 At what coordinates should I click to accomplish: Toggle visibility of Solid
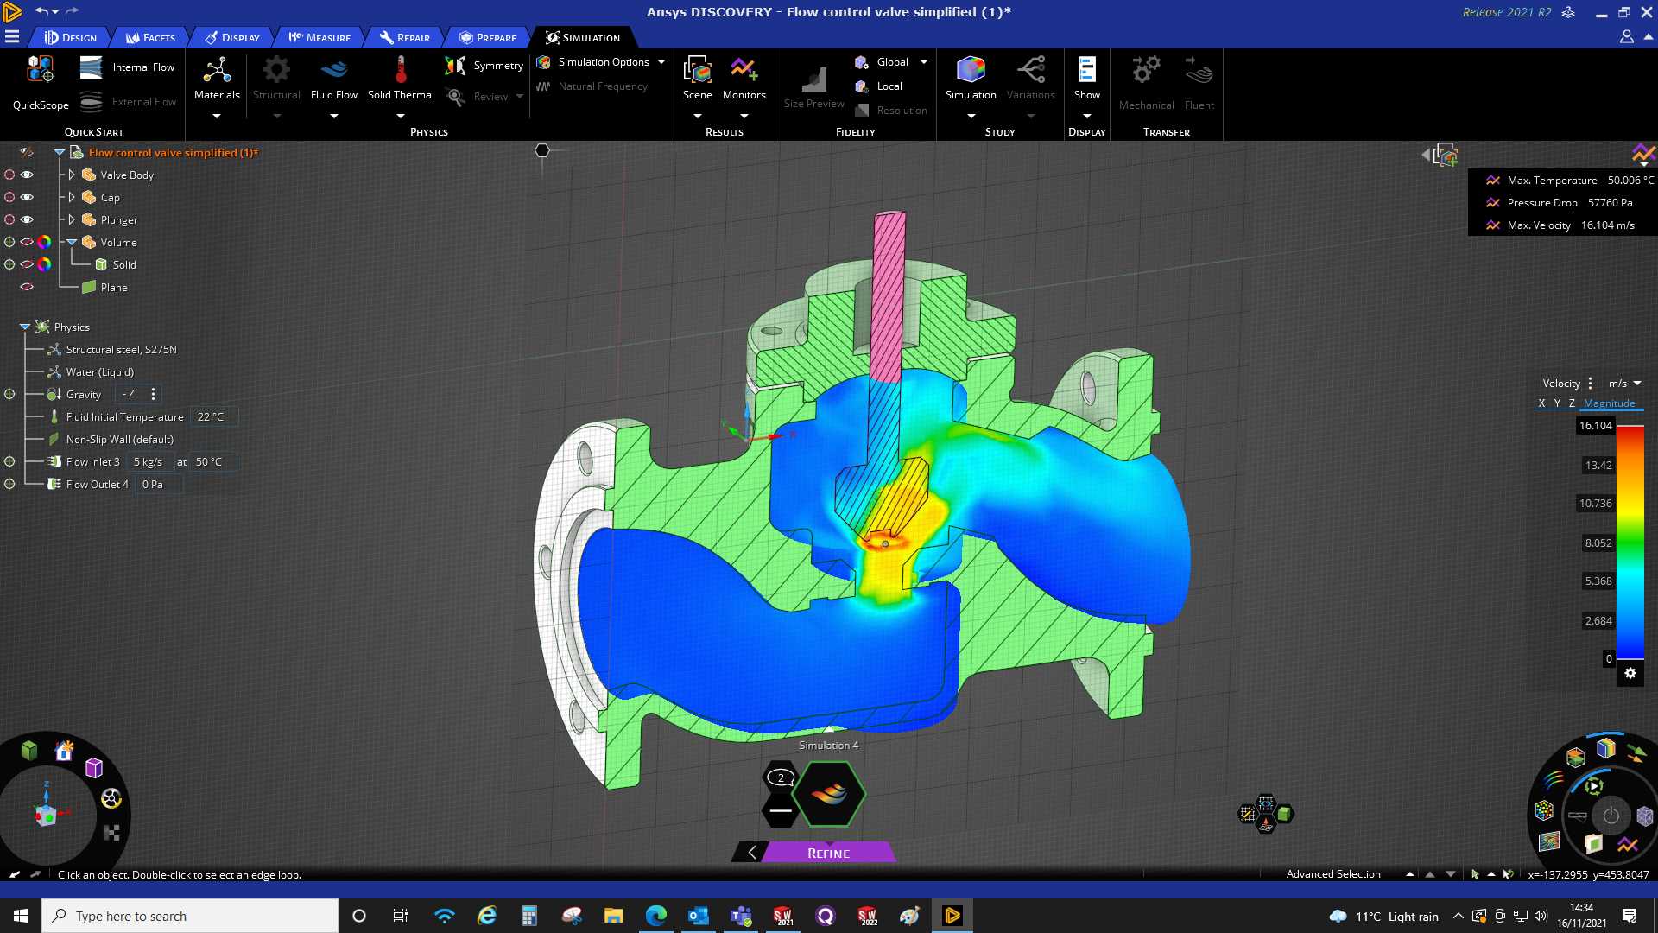(27, 264)
